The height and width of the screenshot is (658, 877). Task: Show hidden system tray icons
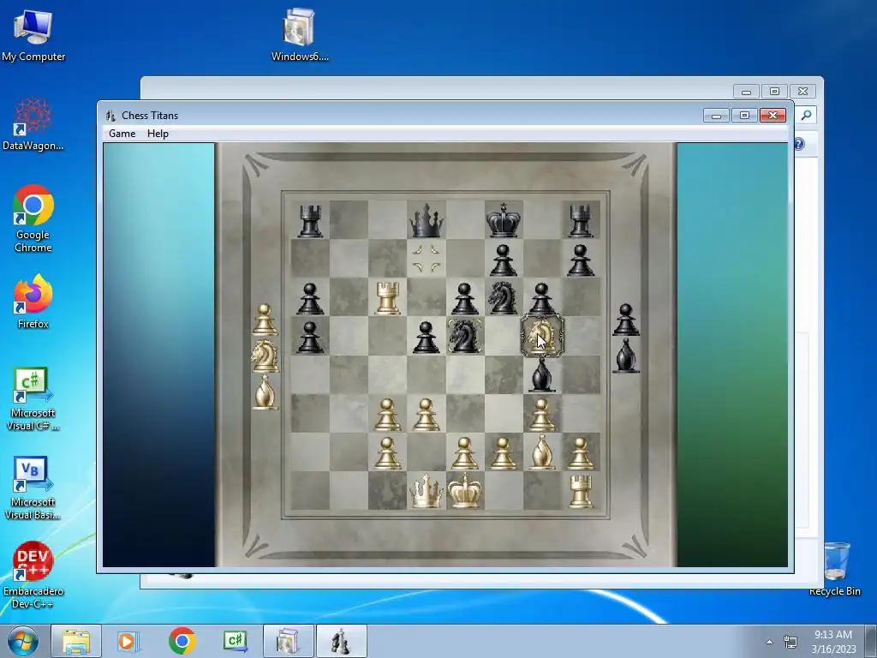[x=770, y=642]
